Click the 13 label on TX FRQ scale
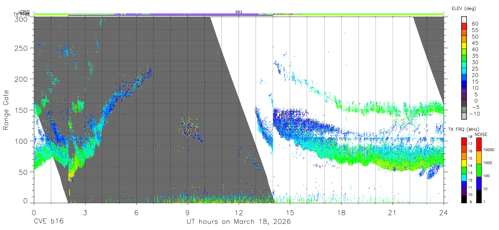This screenshot has width=499, height=230. (x=471, y=173)
